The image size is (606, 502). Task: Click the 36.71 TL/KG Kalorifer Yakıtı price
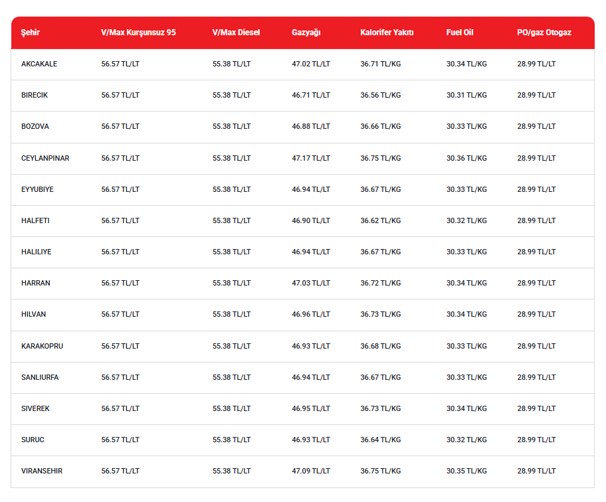coord(381,64)
